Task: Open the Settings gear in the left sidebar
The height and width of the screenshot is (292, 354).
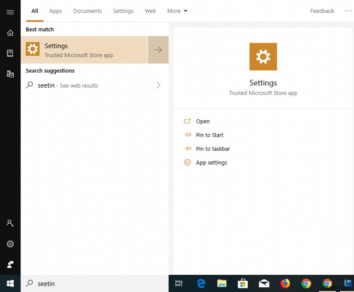Action: (10, 244)
